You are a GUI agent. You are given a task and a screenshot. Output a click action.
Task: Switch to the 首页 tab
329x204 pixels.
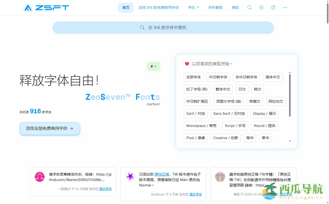pyautogui.click(x=126, y=7)
